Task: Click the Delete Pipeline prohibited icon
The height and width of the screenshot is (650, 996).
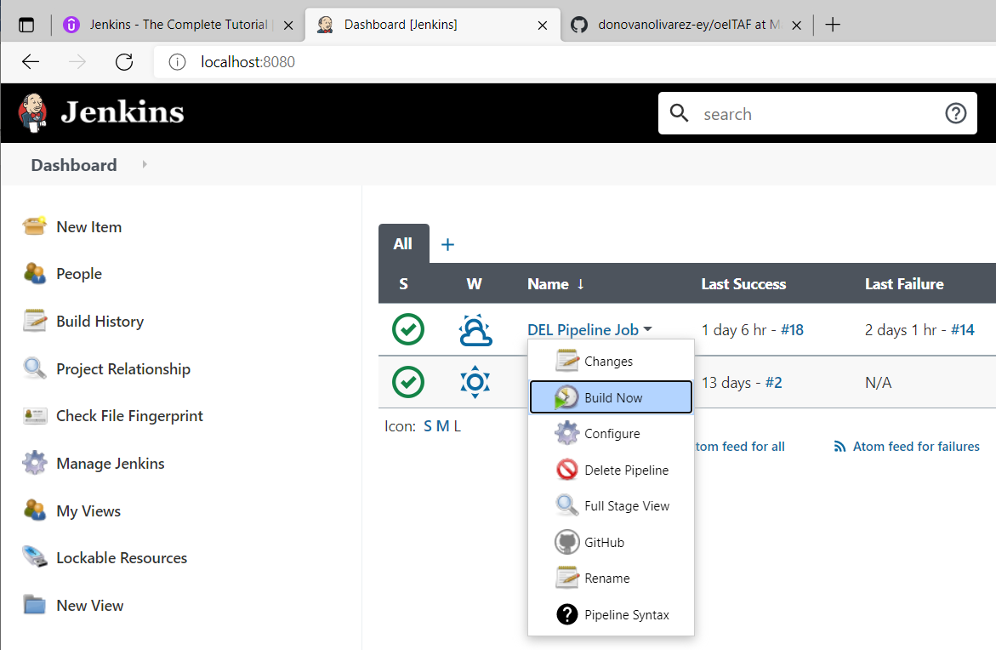Action: point(566,470)
